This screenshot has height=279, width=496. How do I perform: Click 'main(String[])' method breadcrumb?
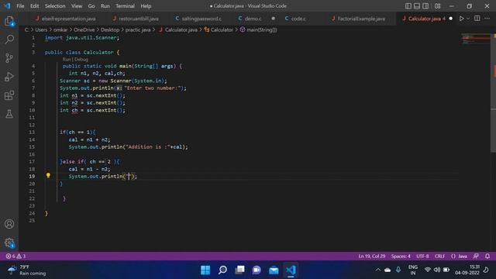pyautogui.click(x=262, y=29)
